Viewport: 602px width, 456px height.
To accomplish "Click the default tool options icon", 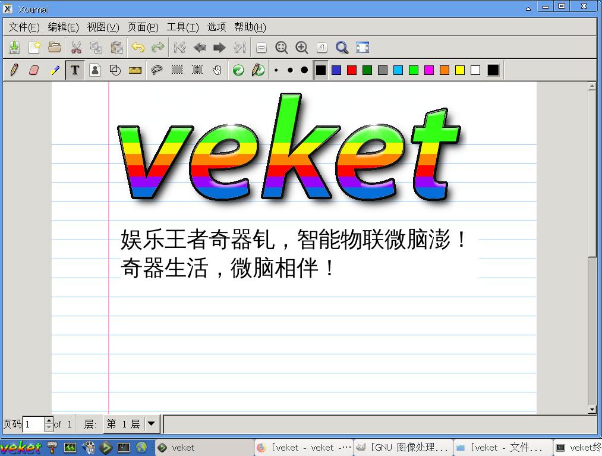I will (x=238, y=70).
